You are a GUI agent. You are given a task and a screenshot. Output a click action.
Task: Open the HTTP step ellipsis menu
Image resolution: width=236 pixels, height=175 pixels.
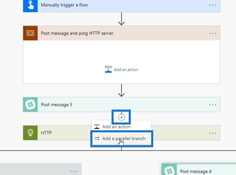pyautogui.click(x=213, y=133)
